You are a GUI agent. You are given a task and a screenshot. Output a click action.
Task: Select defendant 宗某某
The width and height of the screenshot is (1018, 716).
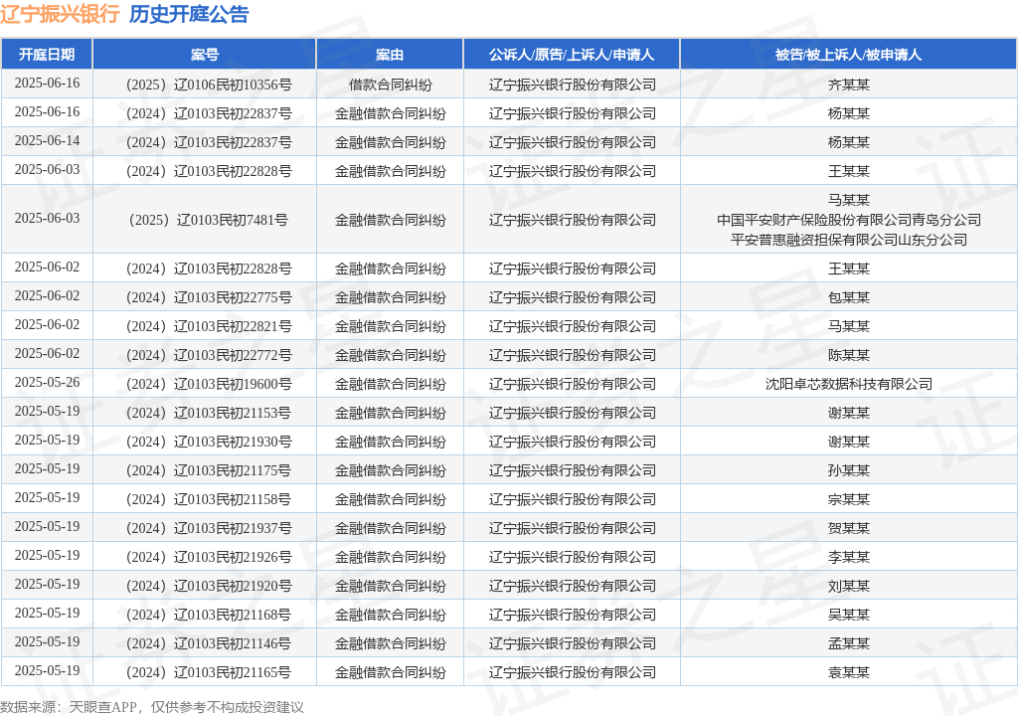pos(849,499)
